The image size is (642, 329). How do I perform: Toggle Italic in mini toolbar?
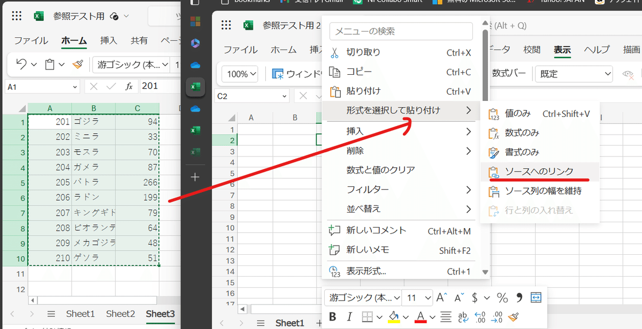349,317
